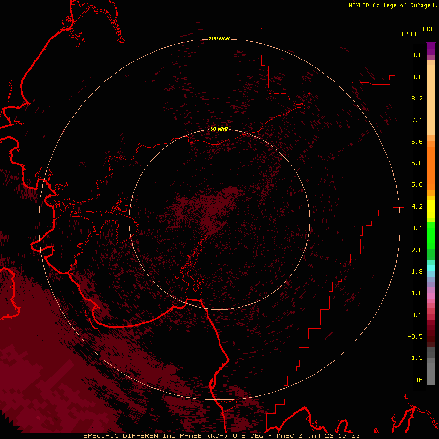The height and width of the screenshot is (439, 439).
Task: Click the [PHAS] units label
Action: click(x=412, y=34)
